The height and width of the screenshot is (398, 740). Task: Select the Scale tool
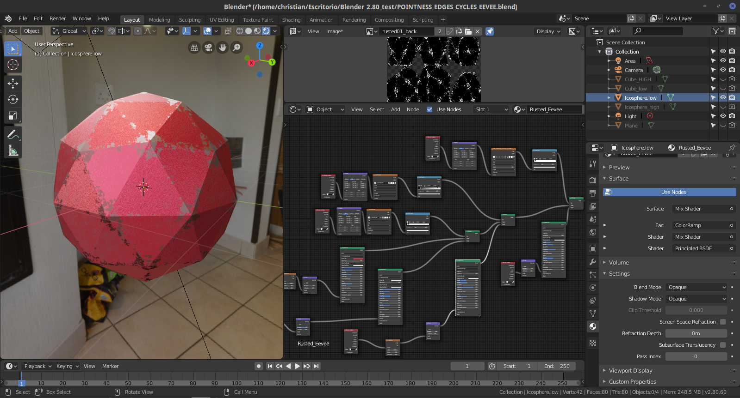[x=13, y=116]
